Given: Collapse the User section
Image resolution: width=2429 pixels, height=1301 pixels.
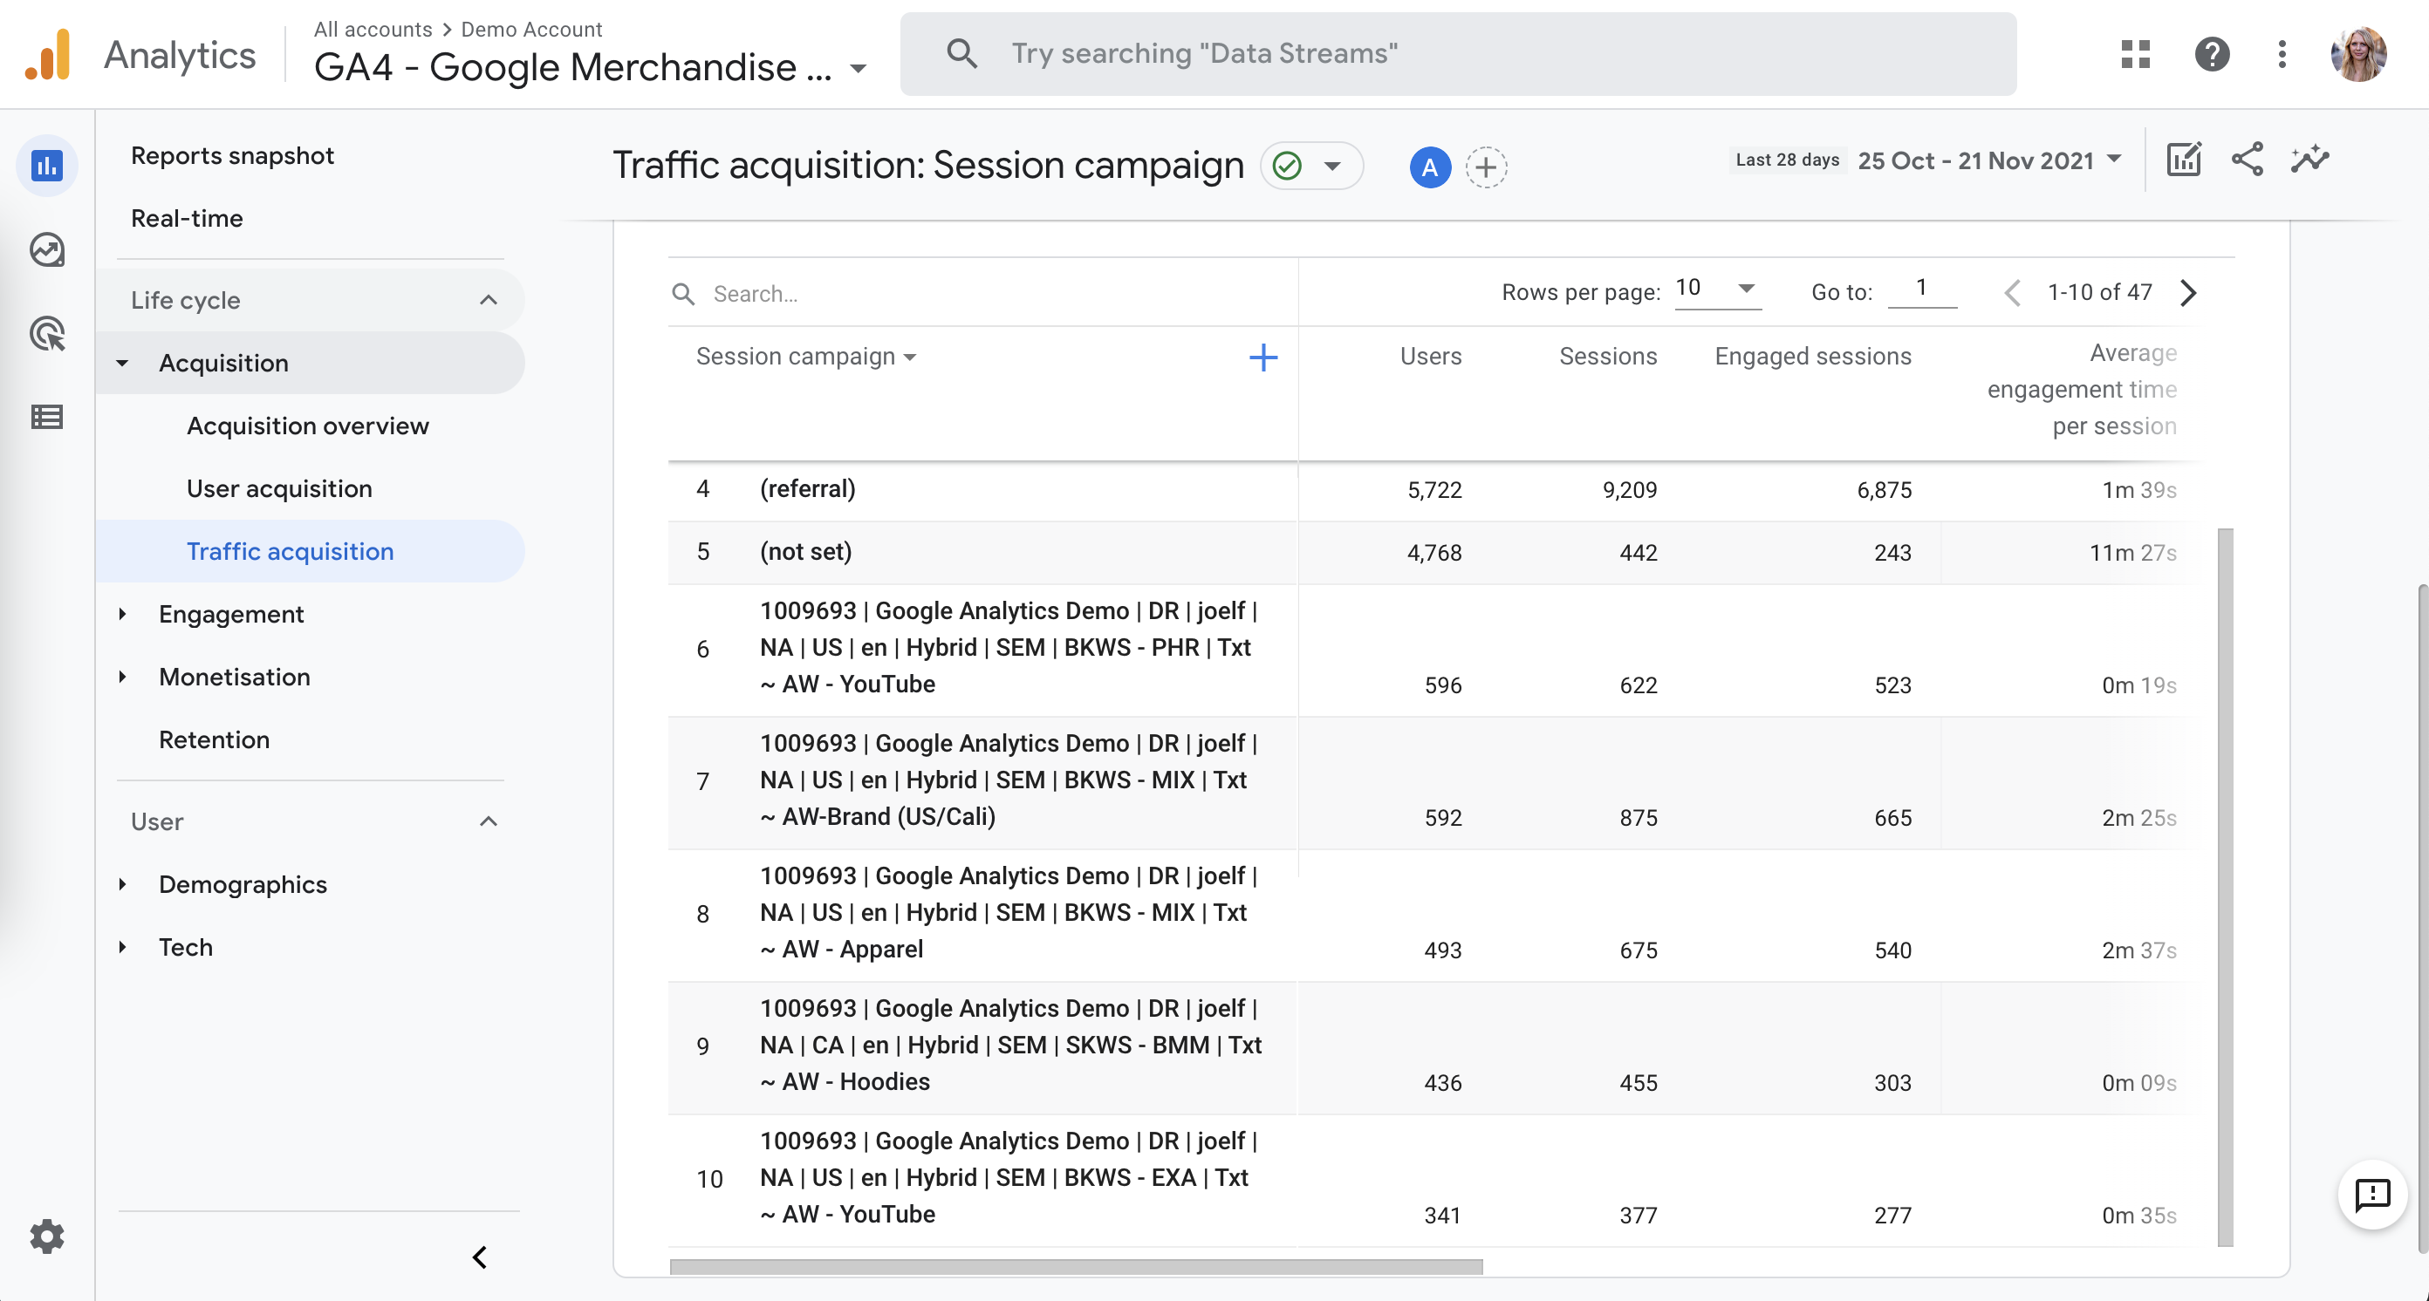Looking at the screenshot, I should tap(489, 821).
